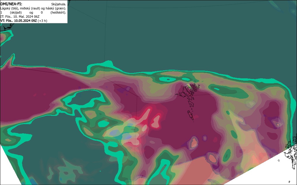Screen dimensions: 297x185
Task: Click the initial time line IT: Fös.. 10. Maí. 2024 06Z
Action: [x=20, y=17]
